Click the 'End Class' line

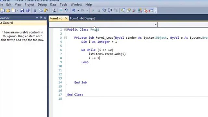[x=75, y=95]
